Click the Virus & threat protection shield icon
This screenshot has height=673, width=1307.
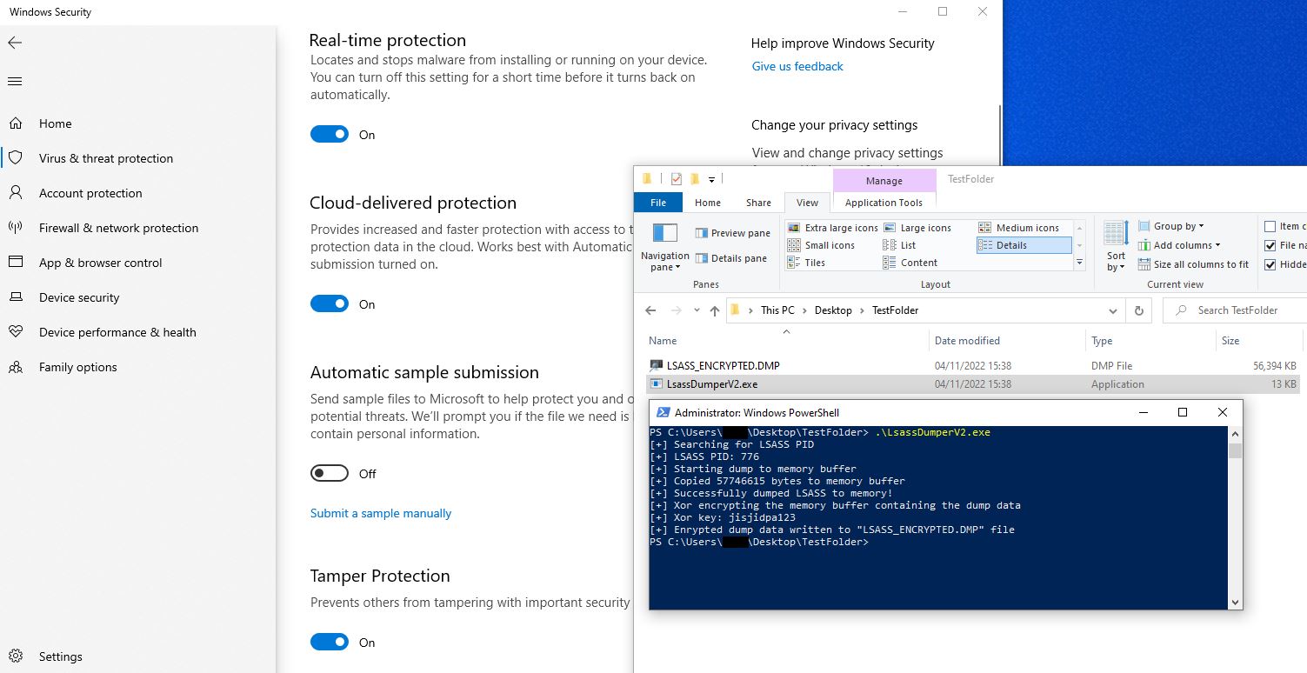[x=15, y=158]
